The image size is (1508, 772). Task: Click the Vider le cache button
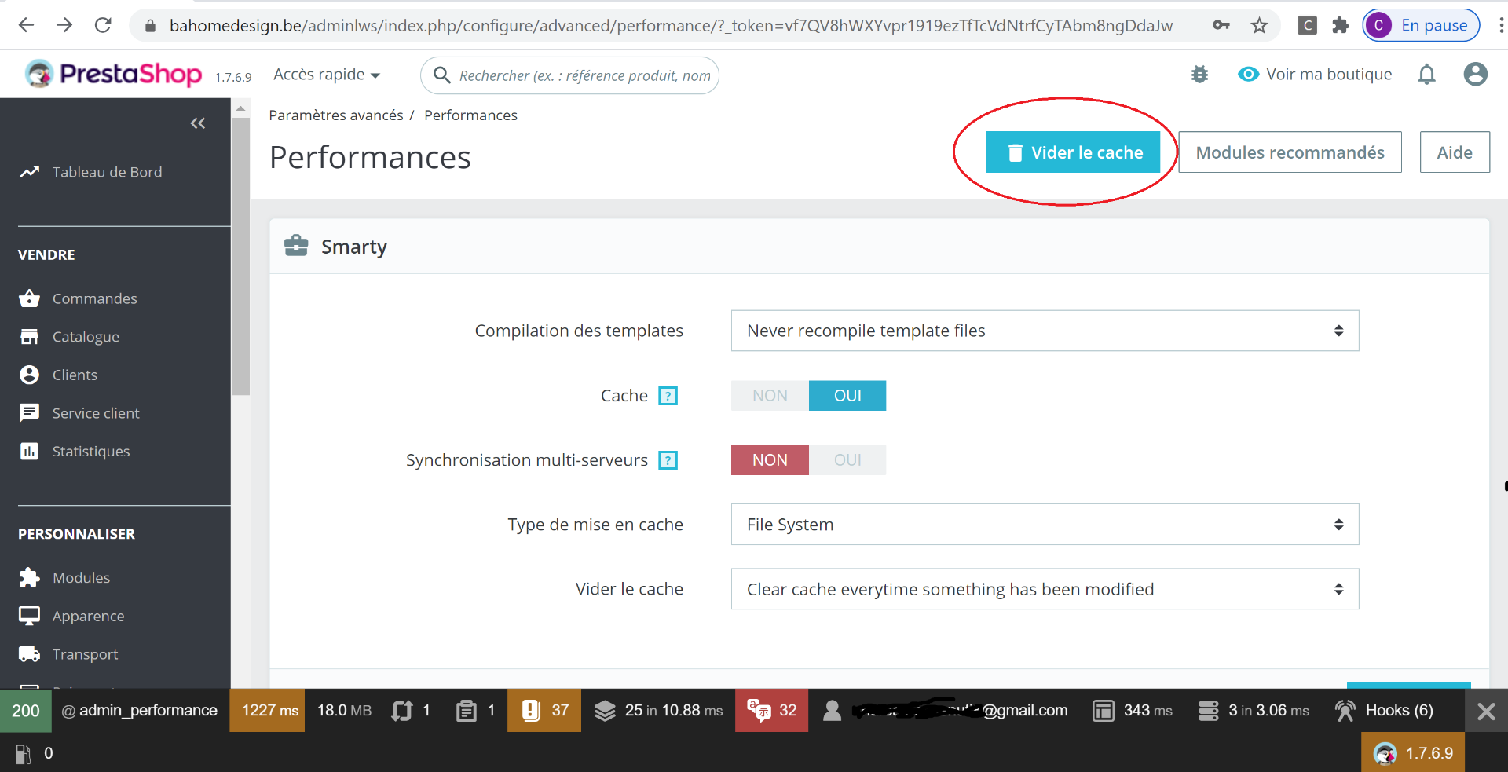coord(1073,152)
